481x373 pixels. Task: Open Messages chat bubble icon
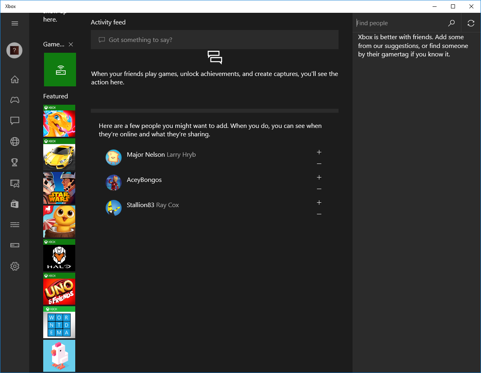pos(15,121)
